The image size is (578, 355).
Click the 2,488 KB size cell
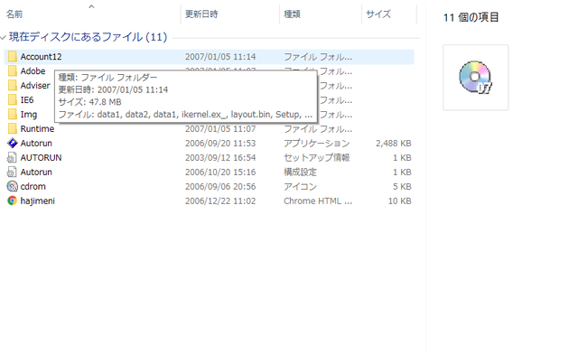[x=394, y=144]
